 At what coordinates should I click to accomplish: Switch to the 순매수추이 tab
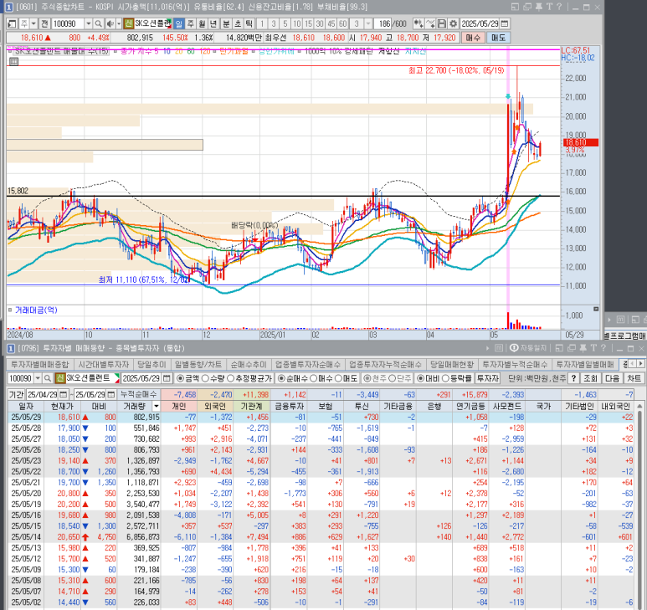point(249,365)
